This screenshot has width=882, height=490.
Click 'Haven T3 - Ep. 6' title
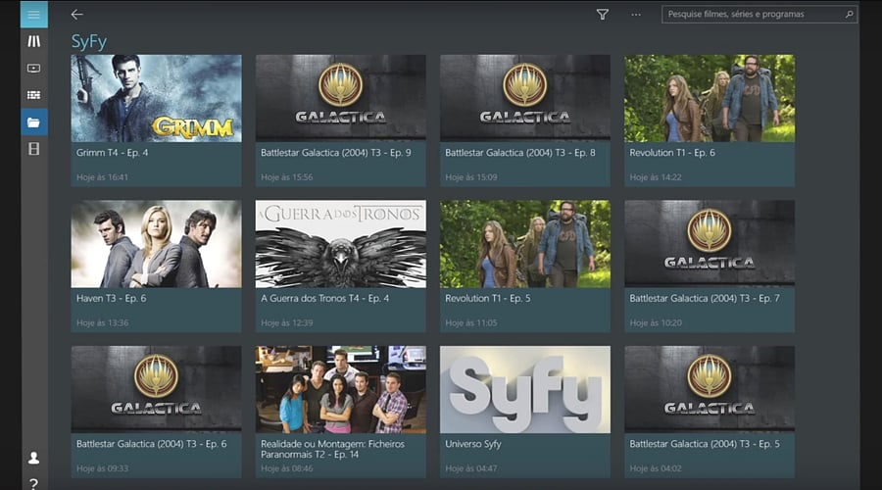pos(112,298)
